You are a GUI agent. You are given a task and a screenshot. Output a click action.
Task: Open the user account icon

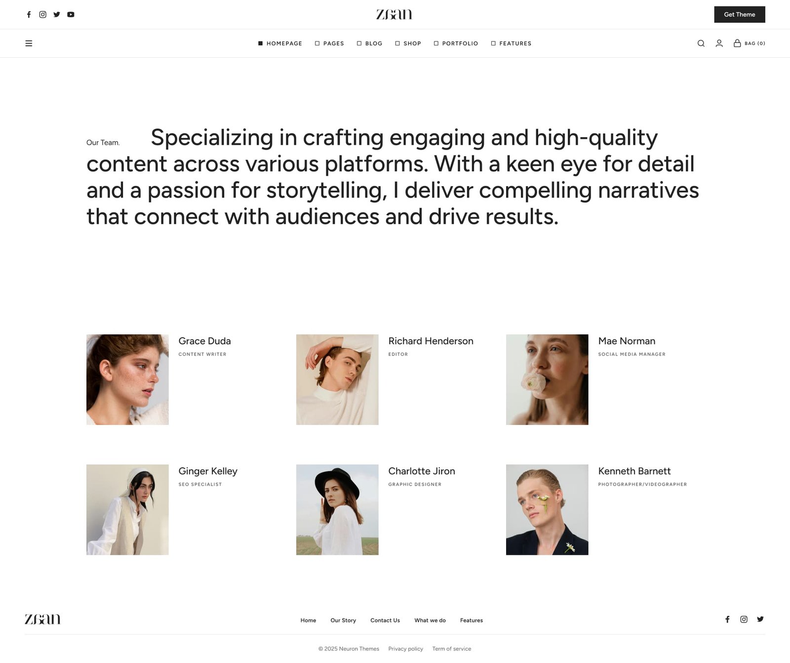[719, 43]
